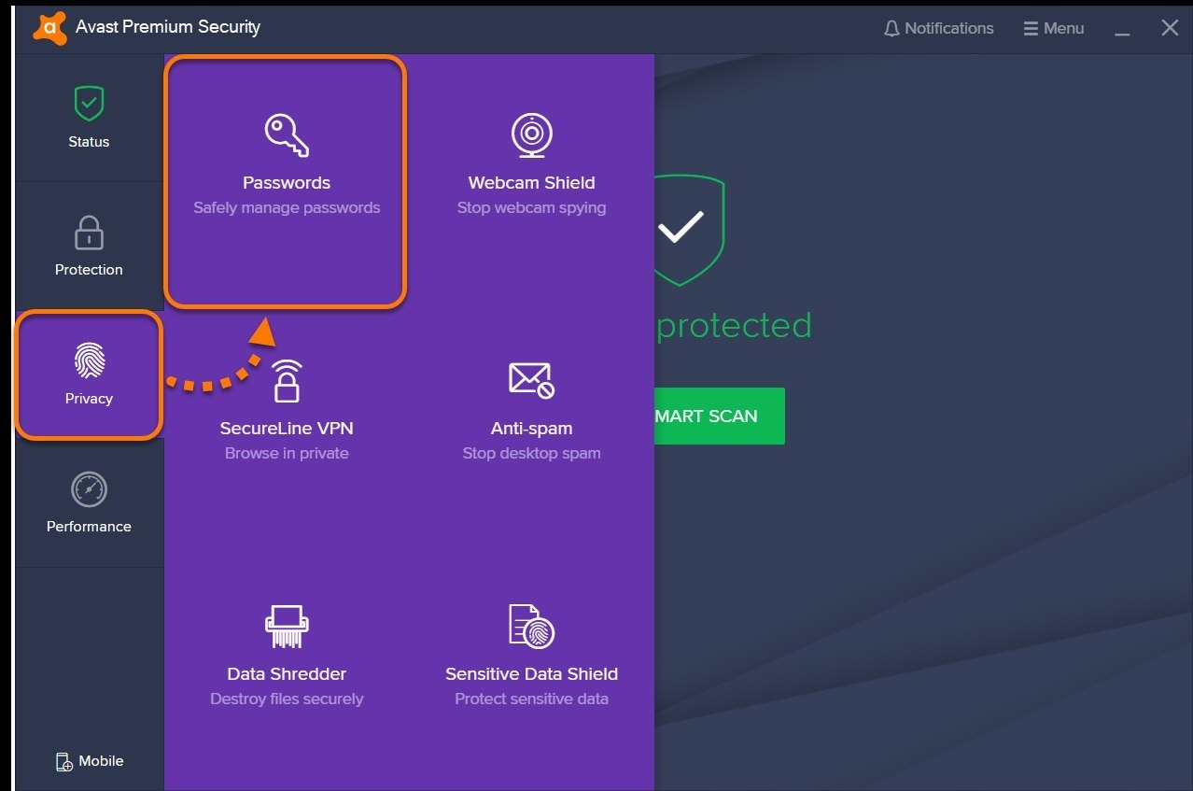Open the Mobile phone icon

[63, 760]
